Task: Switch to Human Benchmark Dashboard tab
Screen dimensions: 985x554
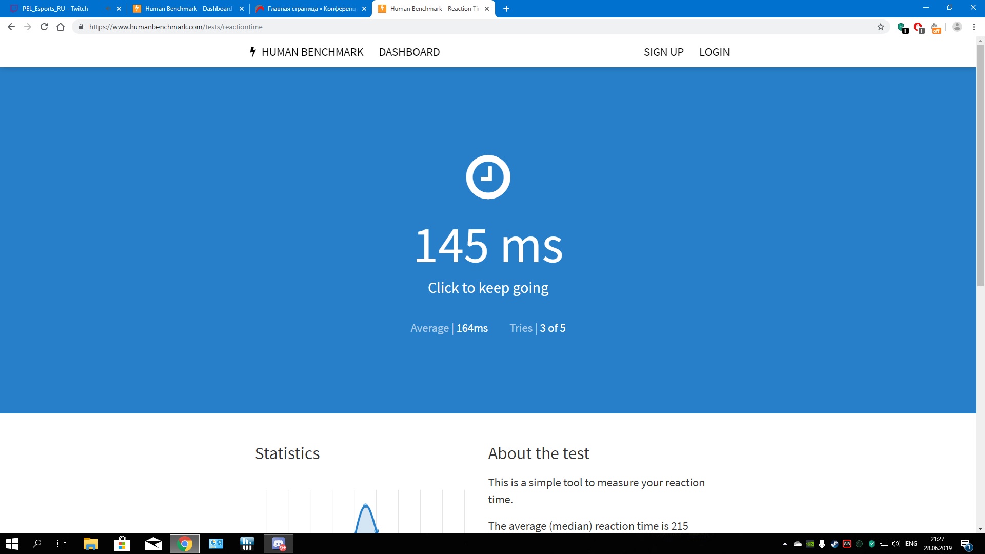Action: point(188,9)
